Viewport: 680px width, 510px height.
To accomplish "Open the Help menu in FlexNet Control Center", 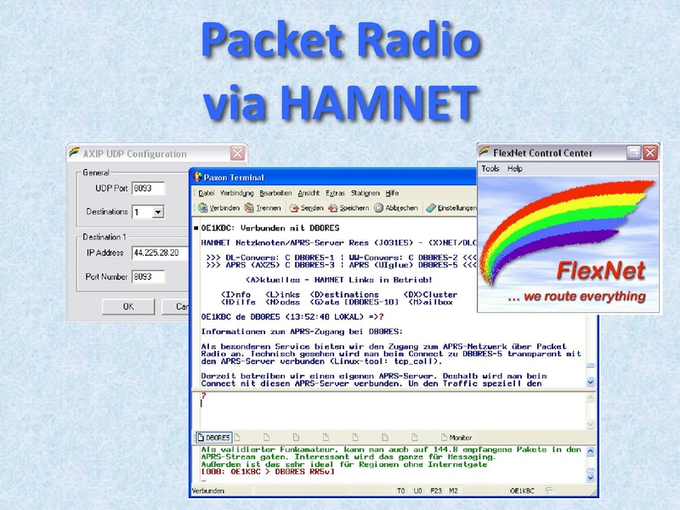I will pos(515,168).
